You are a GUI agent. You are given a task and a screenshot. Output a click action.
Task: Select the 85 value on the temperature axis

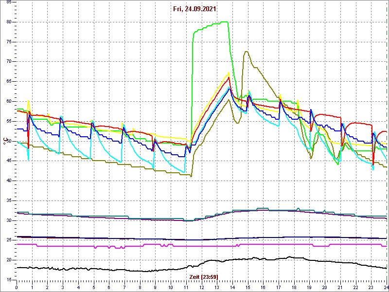tap(8, 2)
